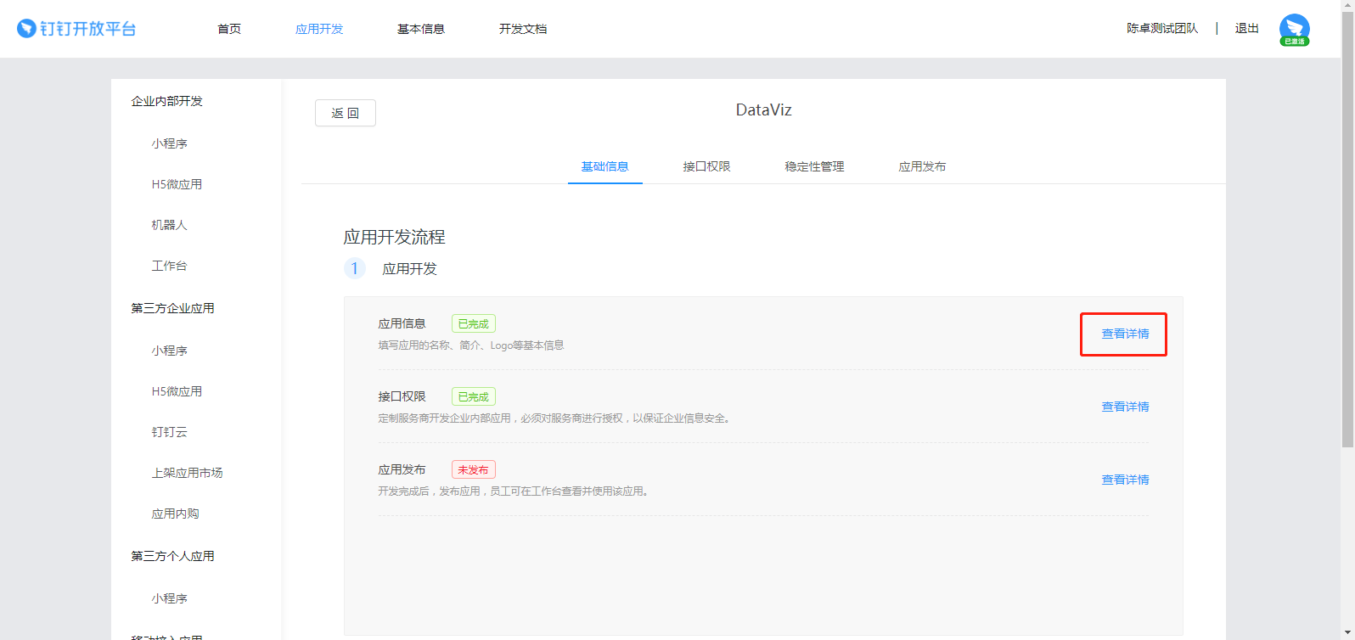This screenshot has width=1355, height=640.
Task: Switch to the 基础信息 tab
Action: (604, 166)
